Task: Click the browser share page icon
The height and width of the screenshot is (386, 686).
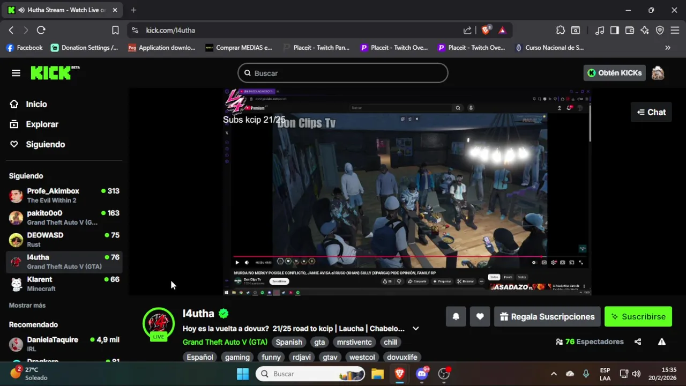Action: click(x=467, y=31)
